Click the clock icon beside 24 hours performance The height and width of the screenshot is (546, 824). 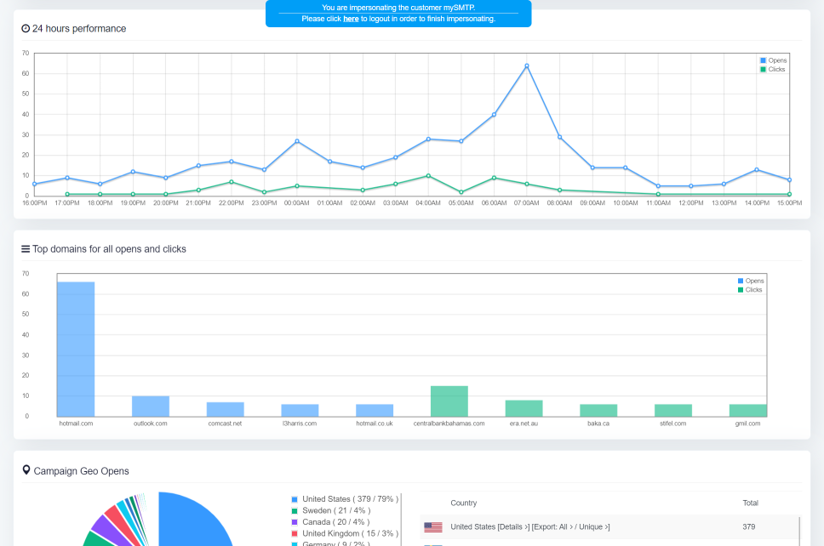[x=26, y=29]
